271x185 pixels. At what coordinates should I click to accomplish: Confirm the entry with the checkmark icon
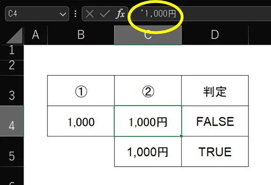[x=105, y=14]
